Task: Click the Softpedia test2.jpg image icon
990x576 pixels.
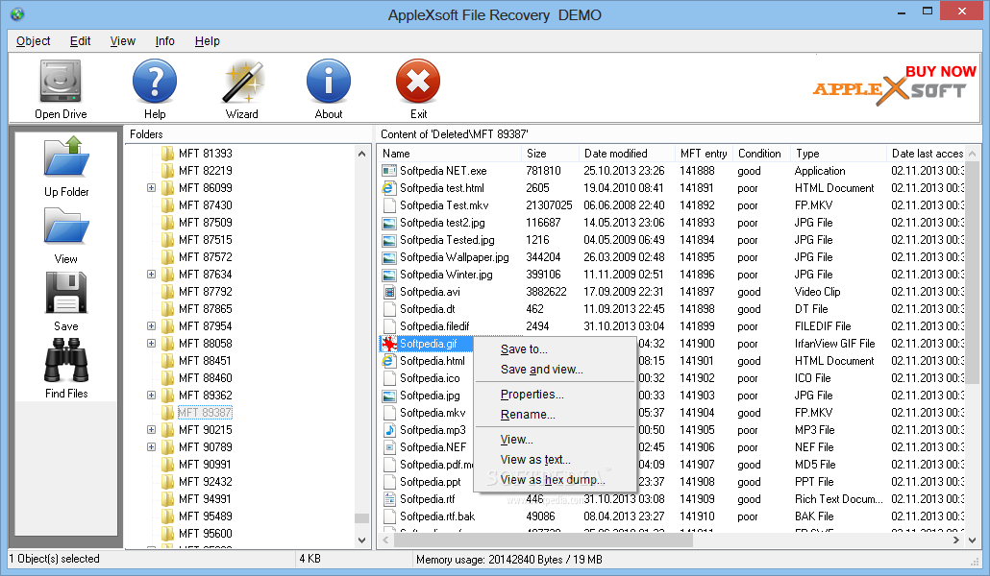Action: tap(389, 223)
